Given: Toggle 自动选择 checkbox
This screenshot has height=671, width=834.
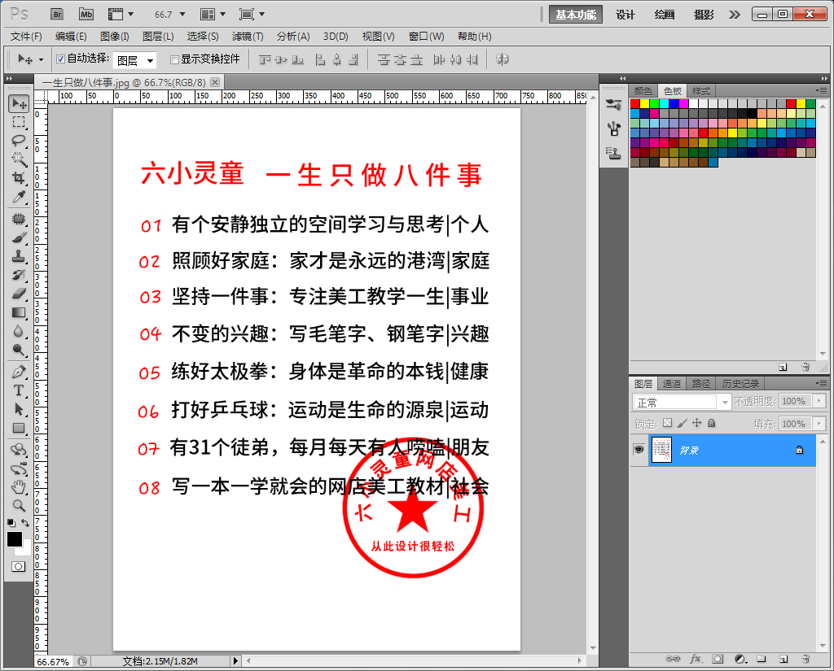Looking at the screenshot, I should 60,59.
